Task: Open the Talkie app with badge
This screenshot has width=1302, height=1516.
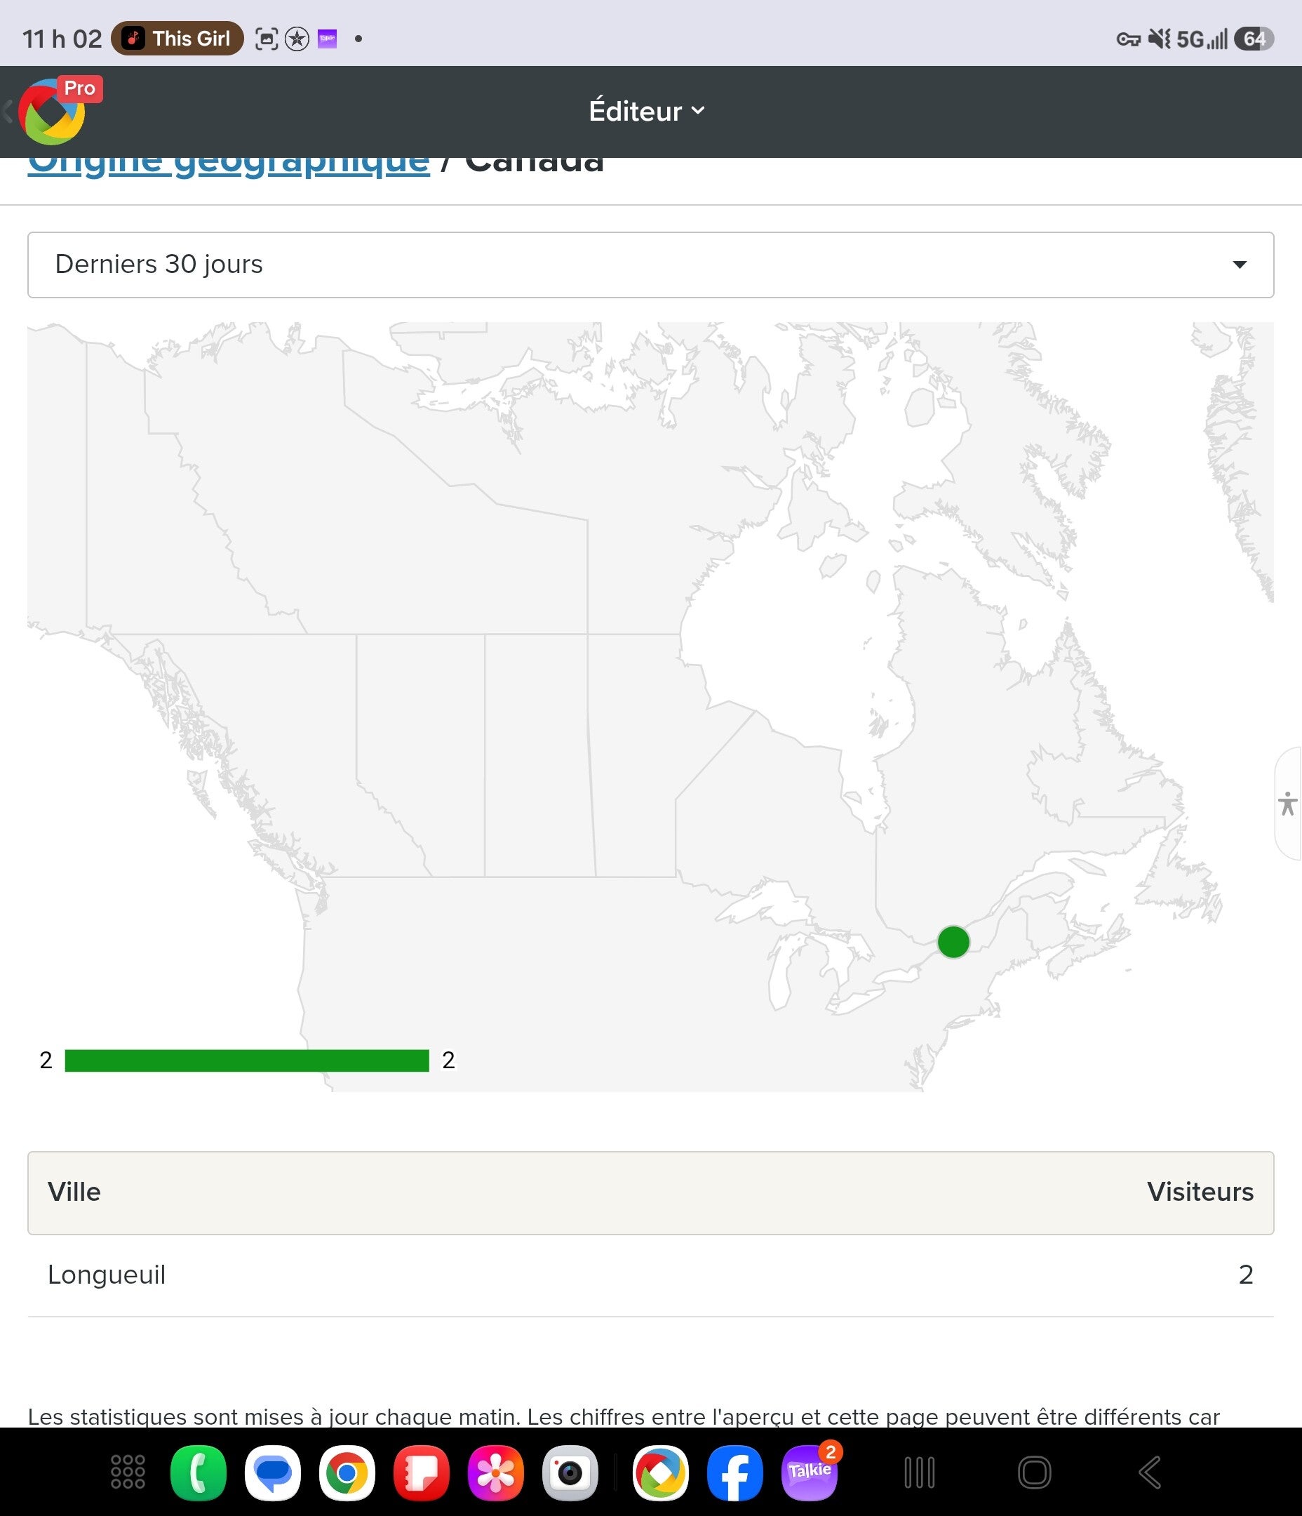Action: point(810,1471)
